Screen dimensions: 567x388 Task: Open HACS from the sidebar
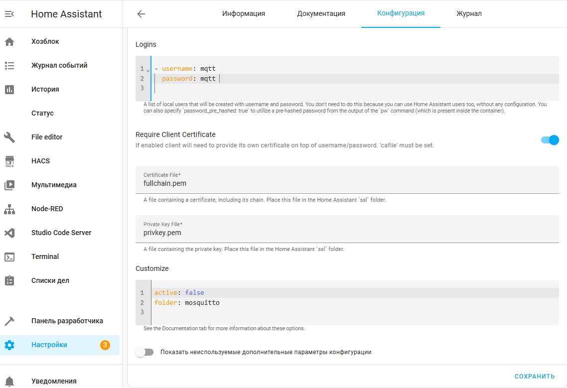click(40, 161)
